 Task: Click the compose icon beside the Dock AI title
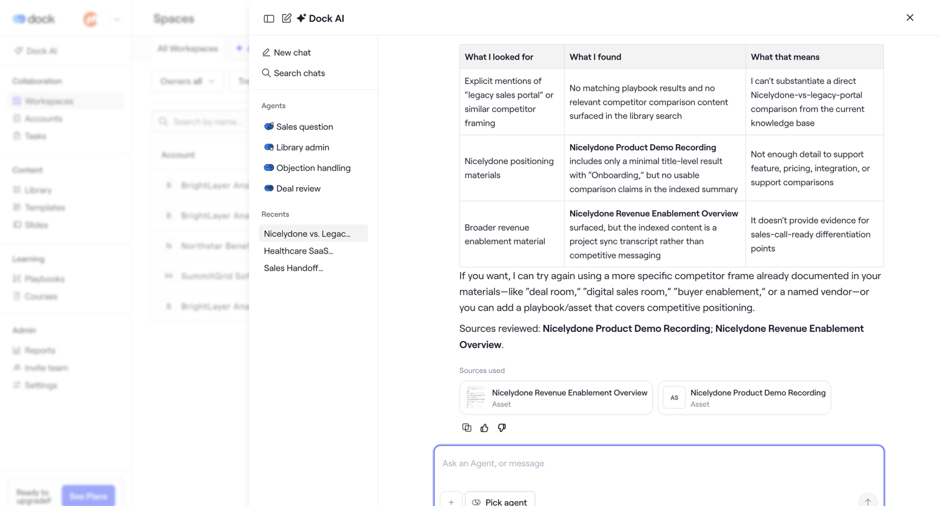287,19
